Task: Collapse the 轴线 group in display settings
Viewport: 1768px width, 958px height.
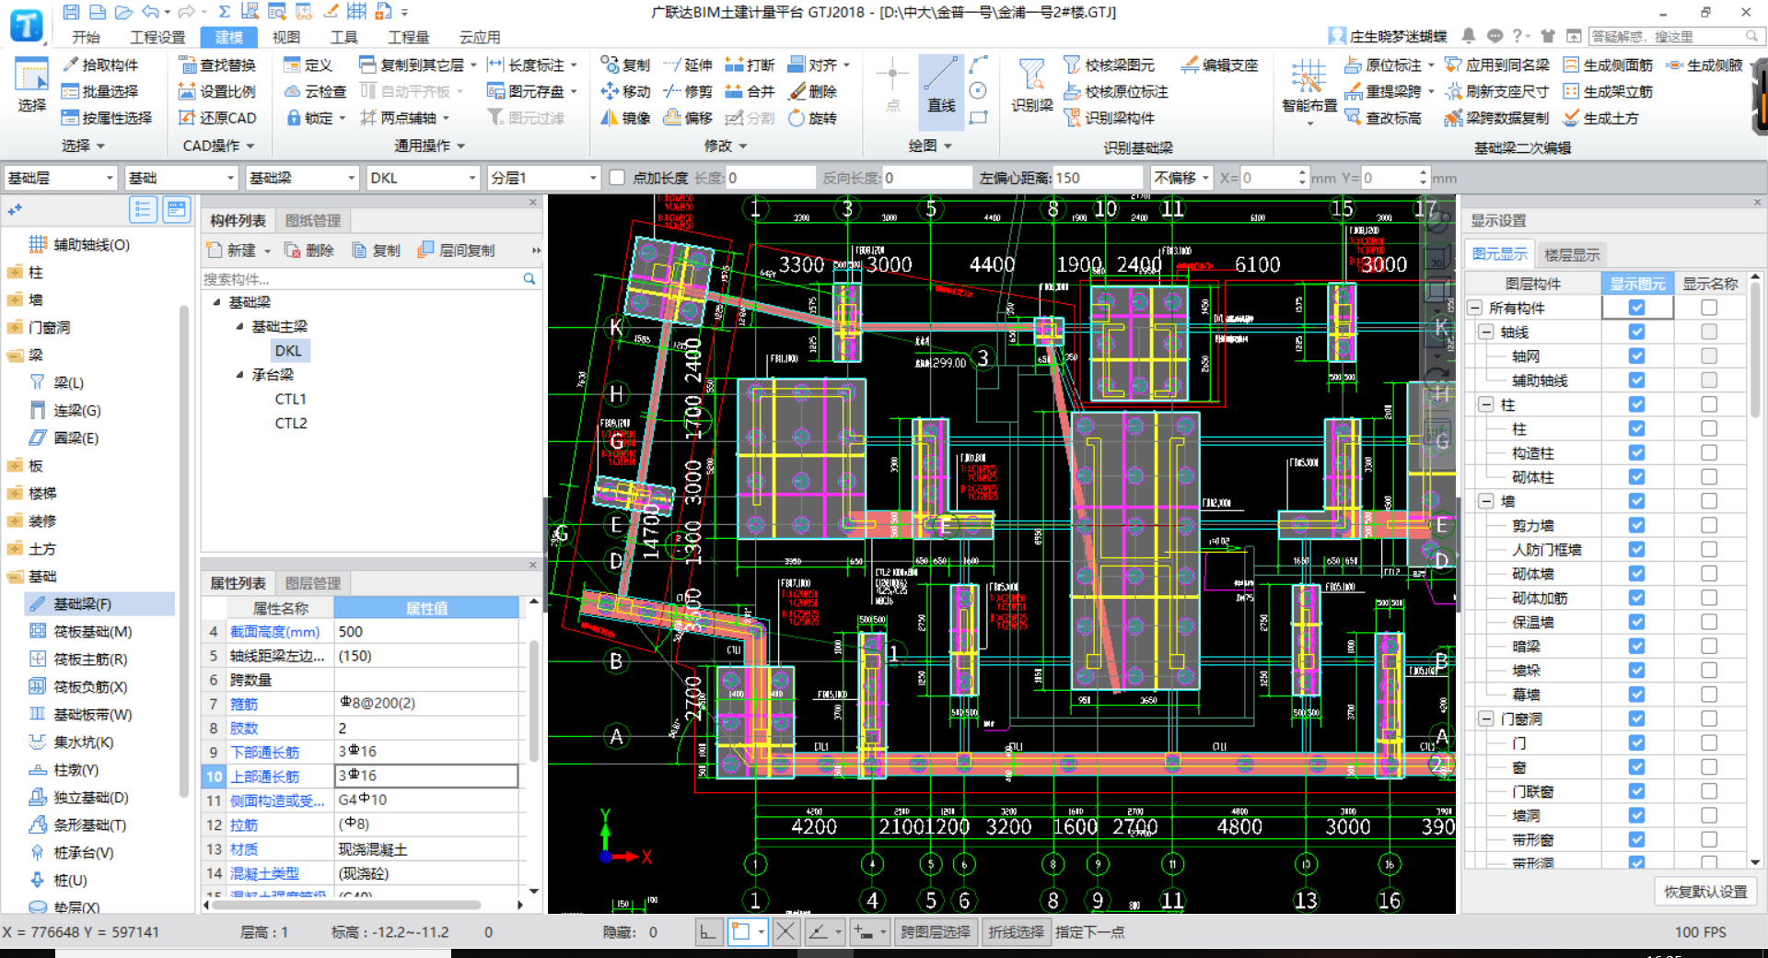Action: pos(1486,332)
